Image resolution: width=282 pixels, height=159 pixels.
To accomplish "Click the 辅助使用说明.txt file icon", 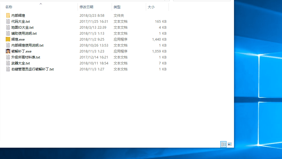I will [x=8, y=34].
